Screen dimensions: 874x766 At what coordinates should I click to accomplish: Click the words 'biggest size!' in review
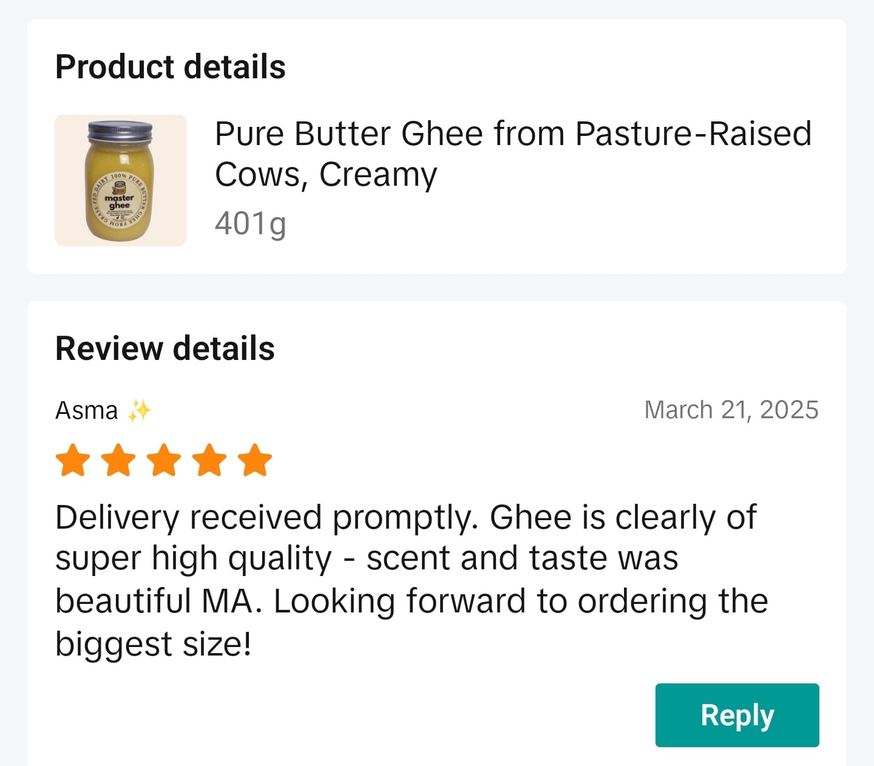coord(154,643)
